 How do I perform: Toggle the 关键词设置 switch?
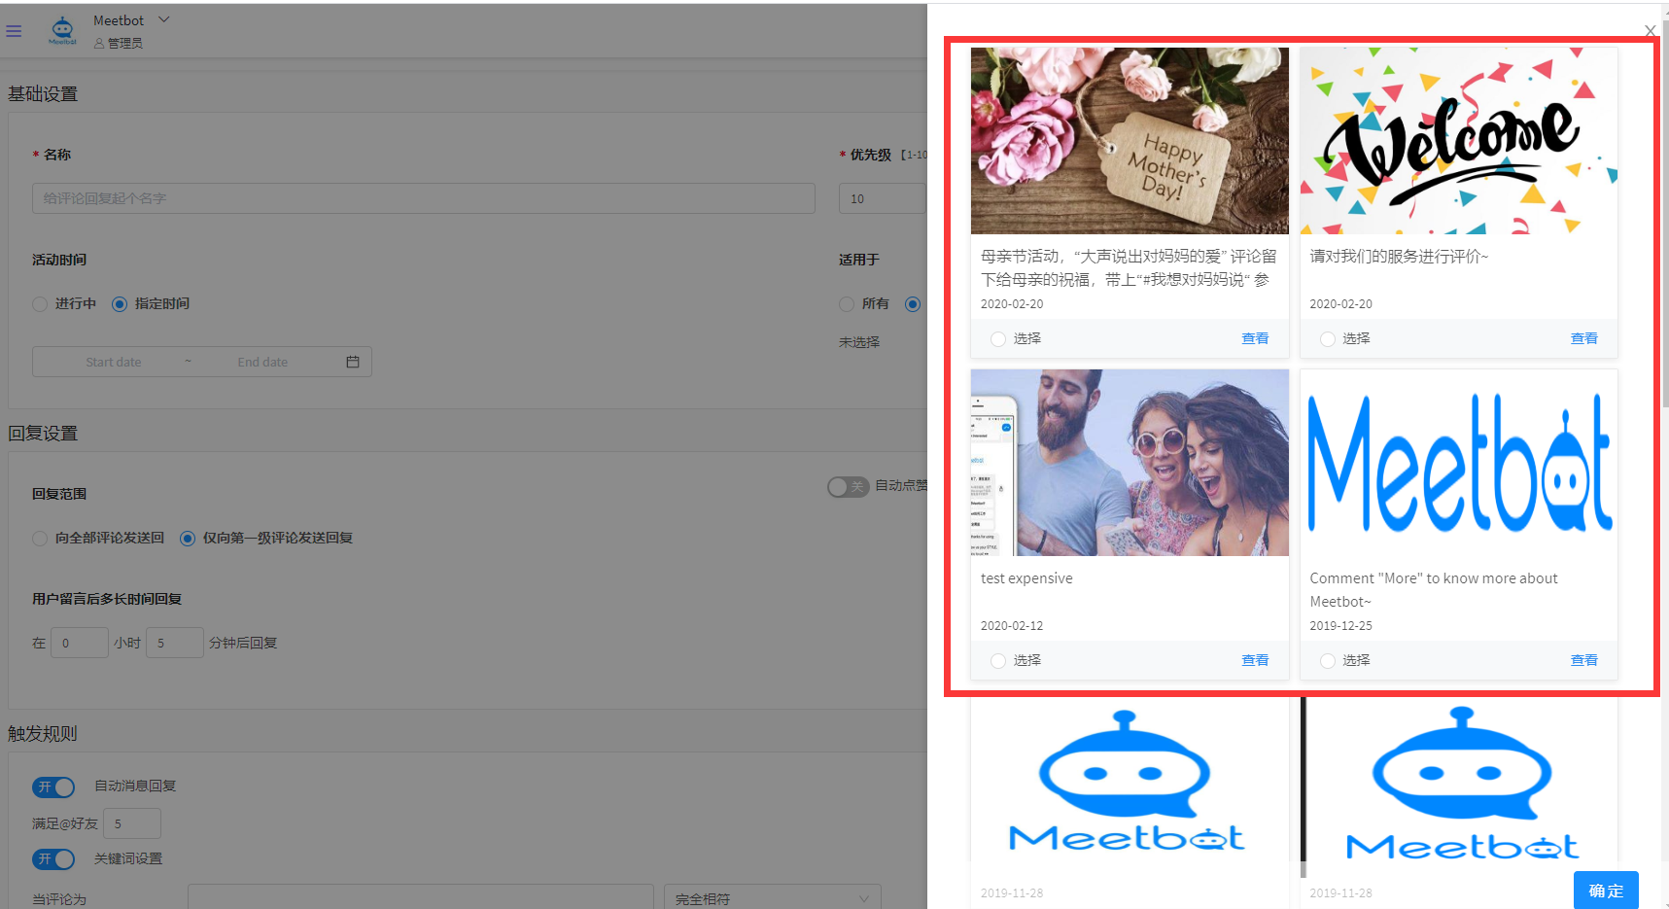[x=53, y=859]
